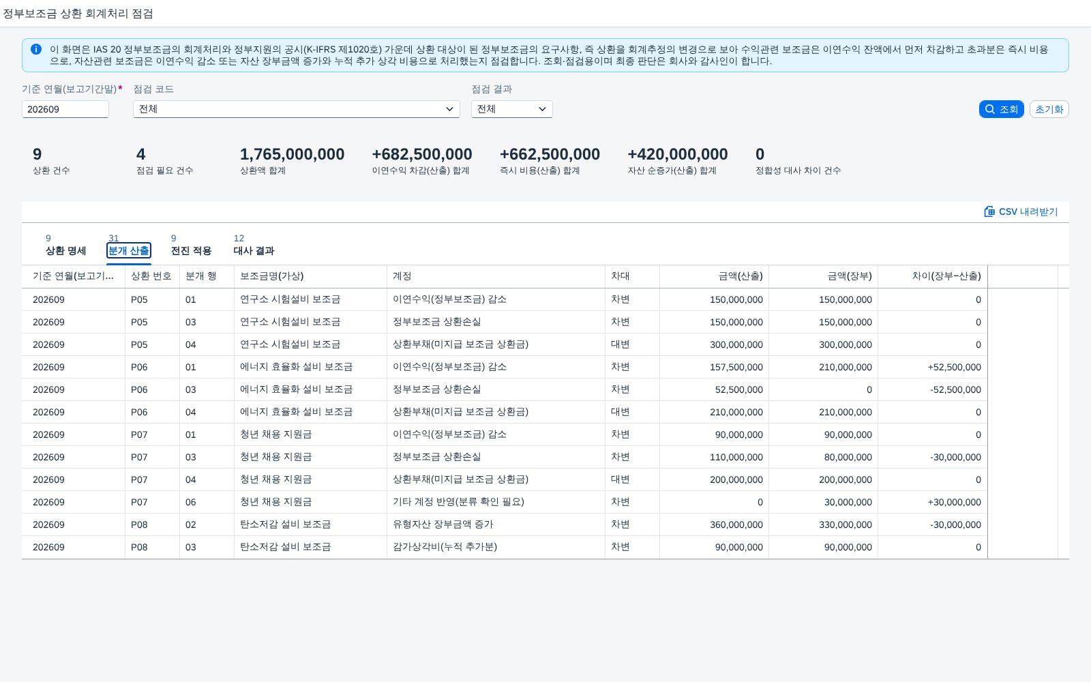Click the 계정 column header

tap(496, 276)
